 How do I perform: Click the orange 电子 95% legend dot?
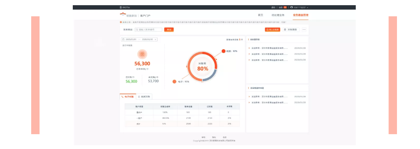point(174,82)
